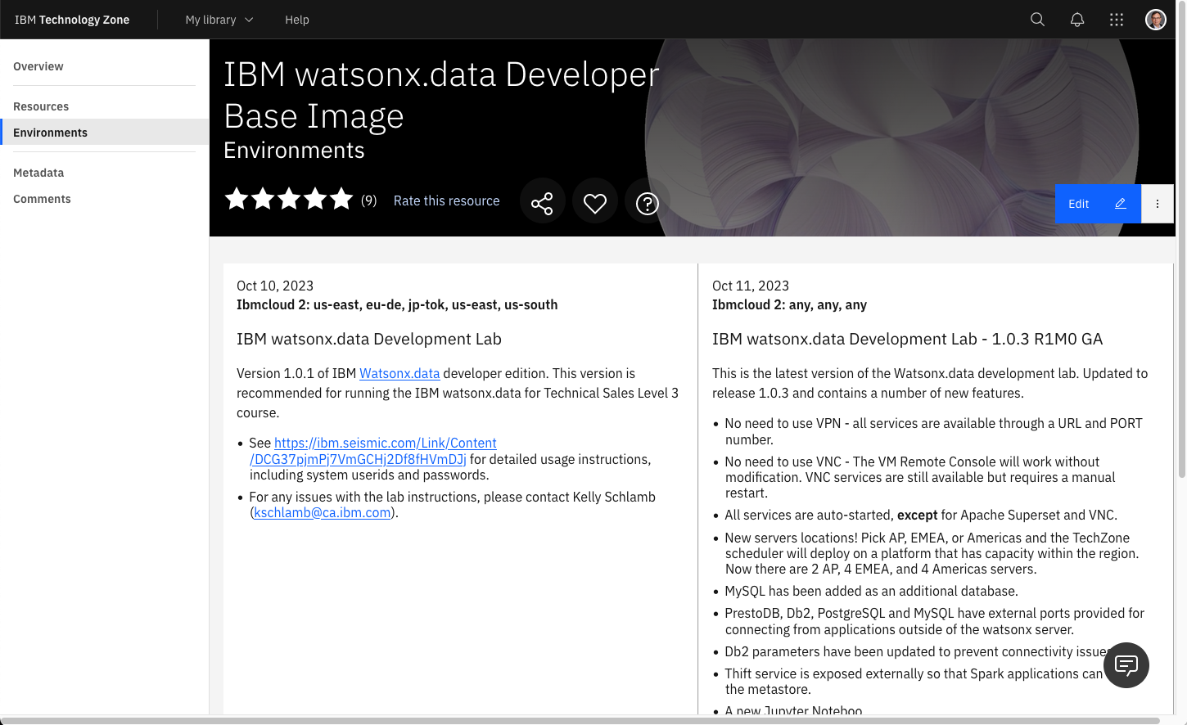
Task: Open the help question mark icon
Action: point(648,203)
